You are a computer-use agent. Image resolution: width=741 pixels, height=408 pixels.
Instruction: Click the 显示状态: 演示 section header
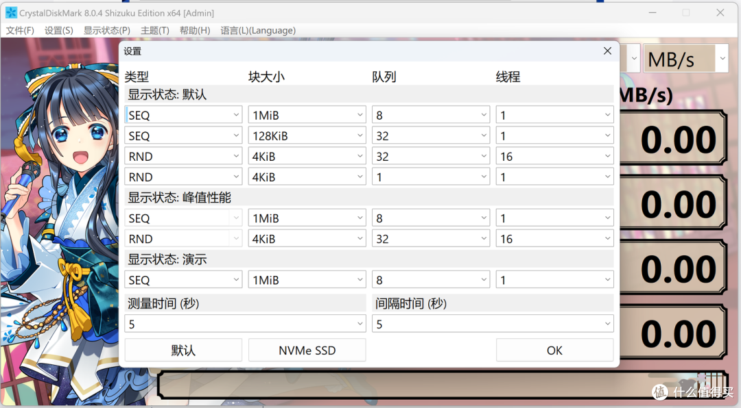tap(369, 259)
